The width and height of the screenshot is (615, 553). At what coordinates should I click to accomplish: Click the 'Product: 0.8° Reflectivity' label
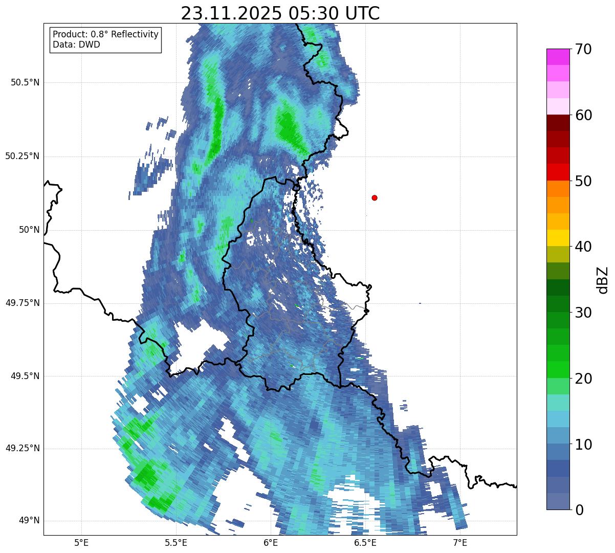[106, 34]
